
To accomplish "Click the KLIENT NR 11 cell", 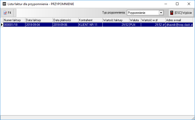I will [90, 25].
